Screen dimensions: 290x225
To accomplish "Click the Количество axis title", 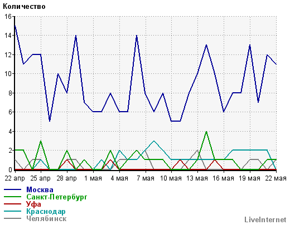I will pos(24,7).
